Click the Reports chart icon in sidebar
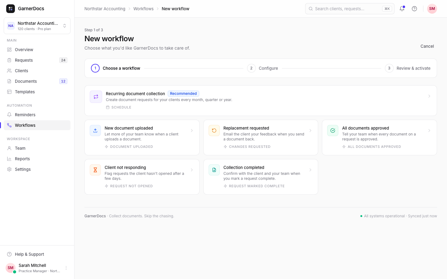The width and height of the screenshot is (447, 279). click(9, 159)
